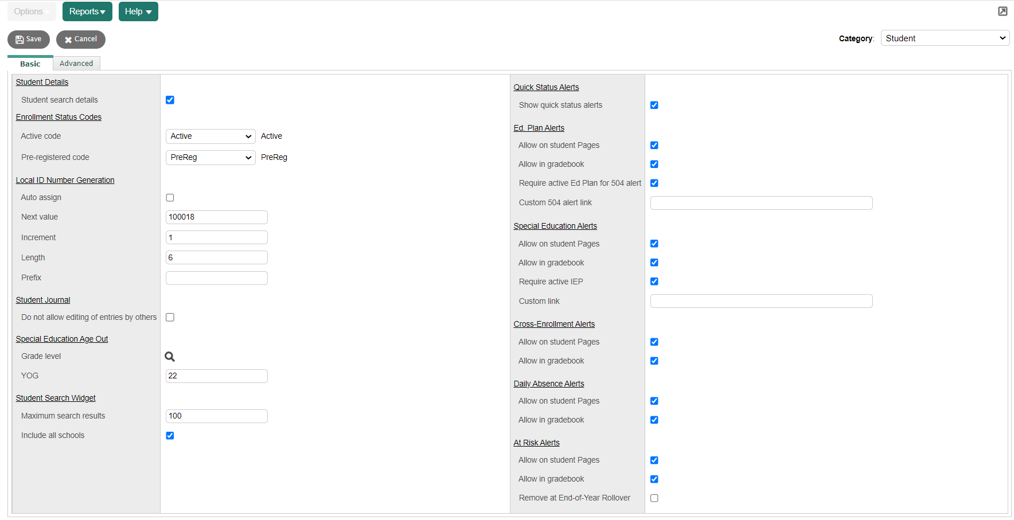1014x520 pixels.
Task: Click the Next value input field
Action: 216,217
